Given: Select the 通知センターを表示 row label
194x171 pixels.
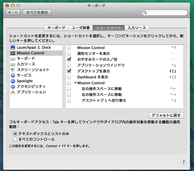Looking at the screenshot, I should 94,54.
